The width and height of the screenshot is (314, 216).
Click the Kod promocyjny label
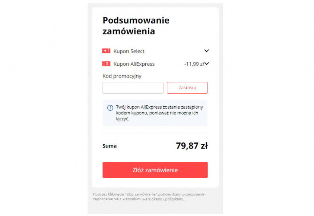(122, 76)
